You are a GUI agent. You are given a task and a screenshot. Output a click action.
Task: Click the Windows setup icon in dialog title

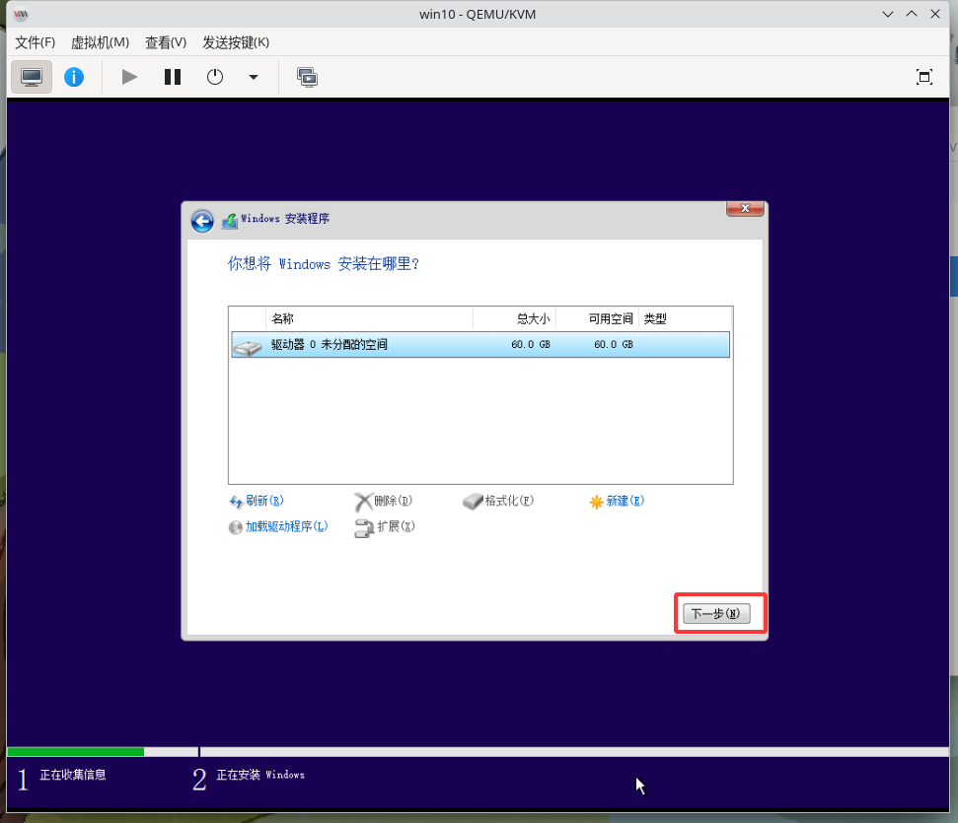coord(230,221)
